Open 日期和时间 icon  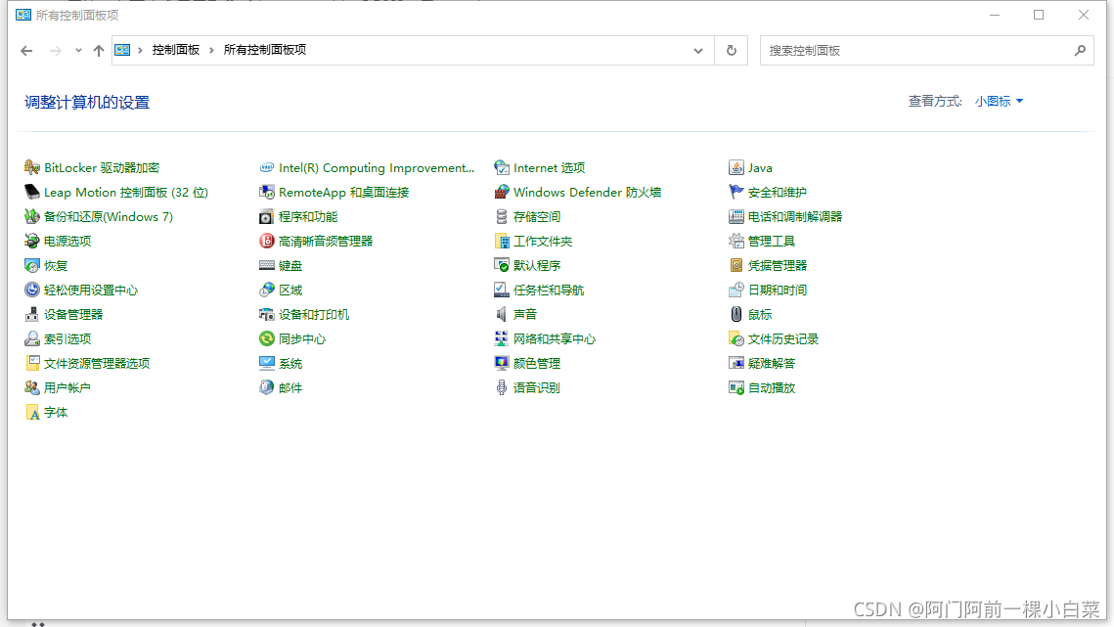tap(736, 291)
